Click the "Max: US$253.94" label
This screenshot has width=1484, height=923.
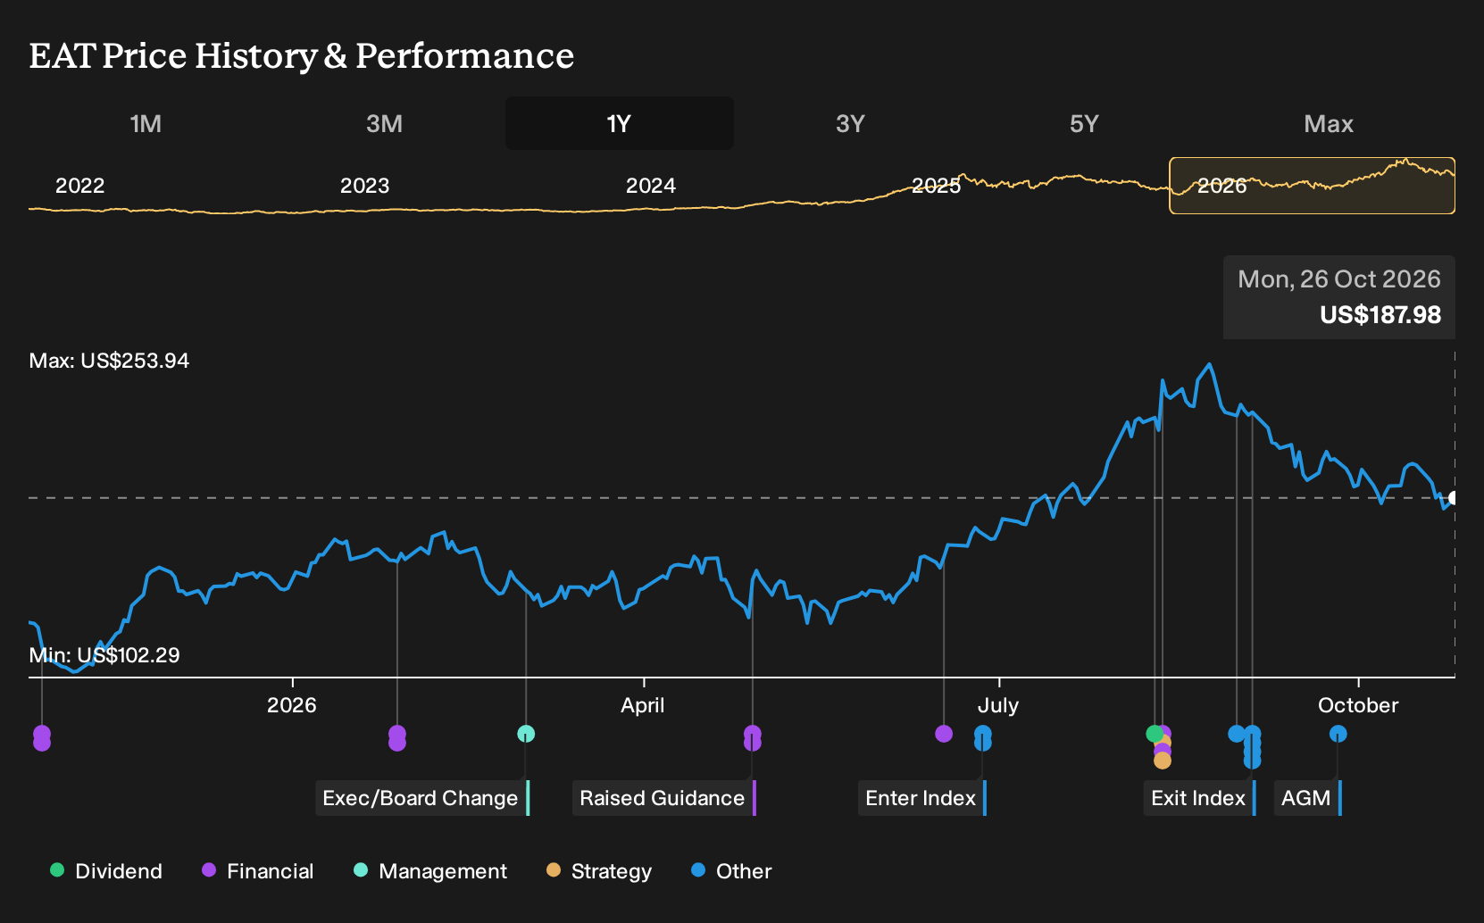[109, 361]
